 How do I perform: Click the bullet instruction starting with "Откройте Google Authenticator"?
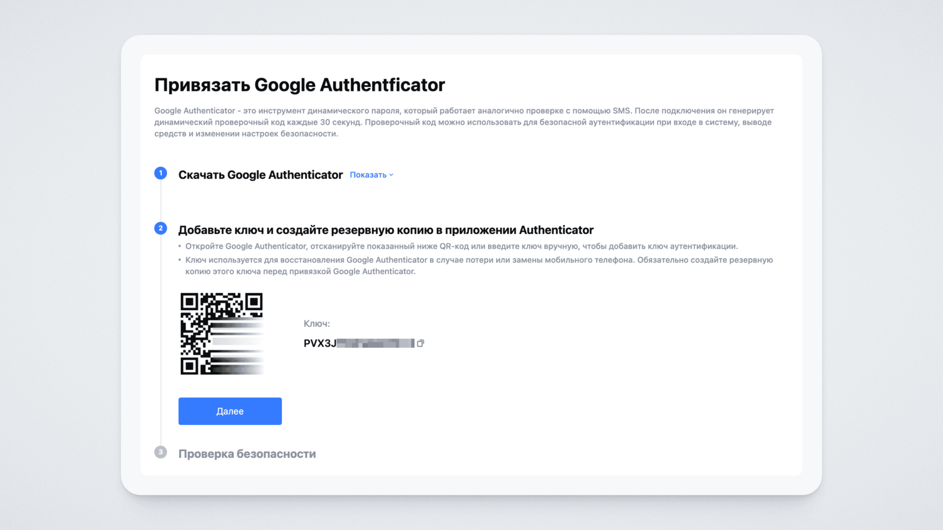pyautogui.click(x=461, y=246)
